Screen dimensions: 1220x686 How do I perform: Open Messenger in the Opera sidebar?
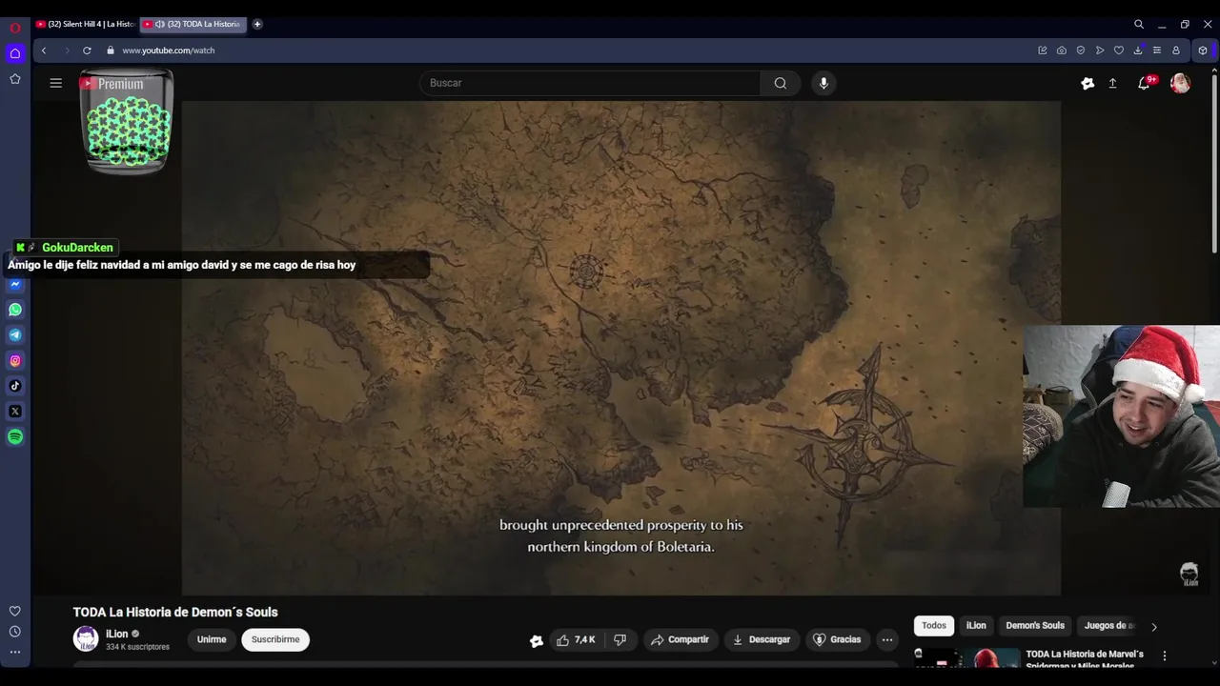tap(15, 284)
